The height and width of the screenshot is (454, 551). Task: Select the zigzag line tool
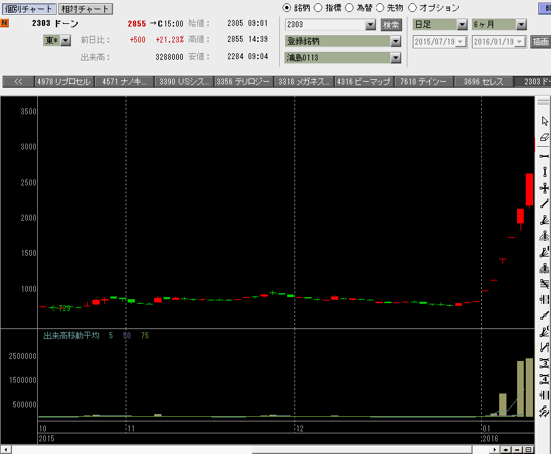pos(544,348)
